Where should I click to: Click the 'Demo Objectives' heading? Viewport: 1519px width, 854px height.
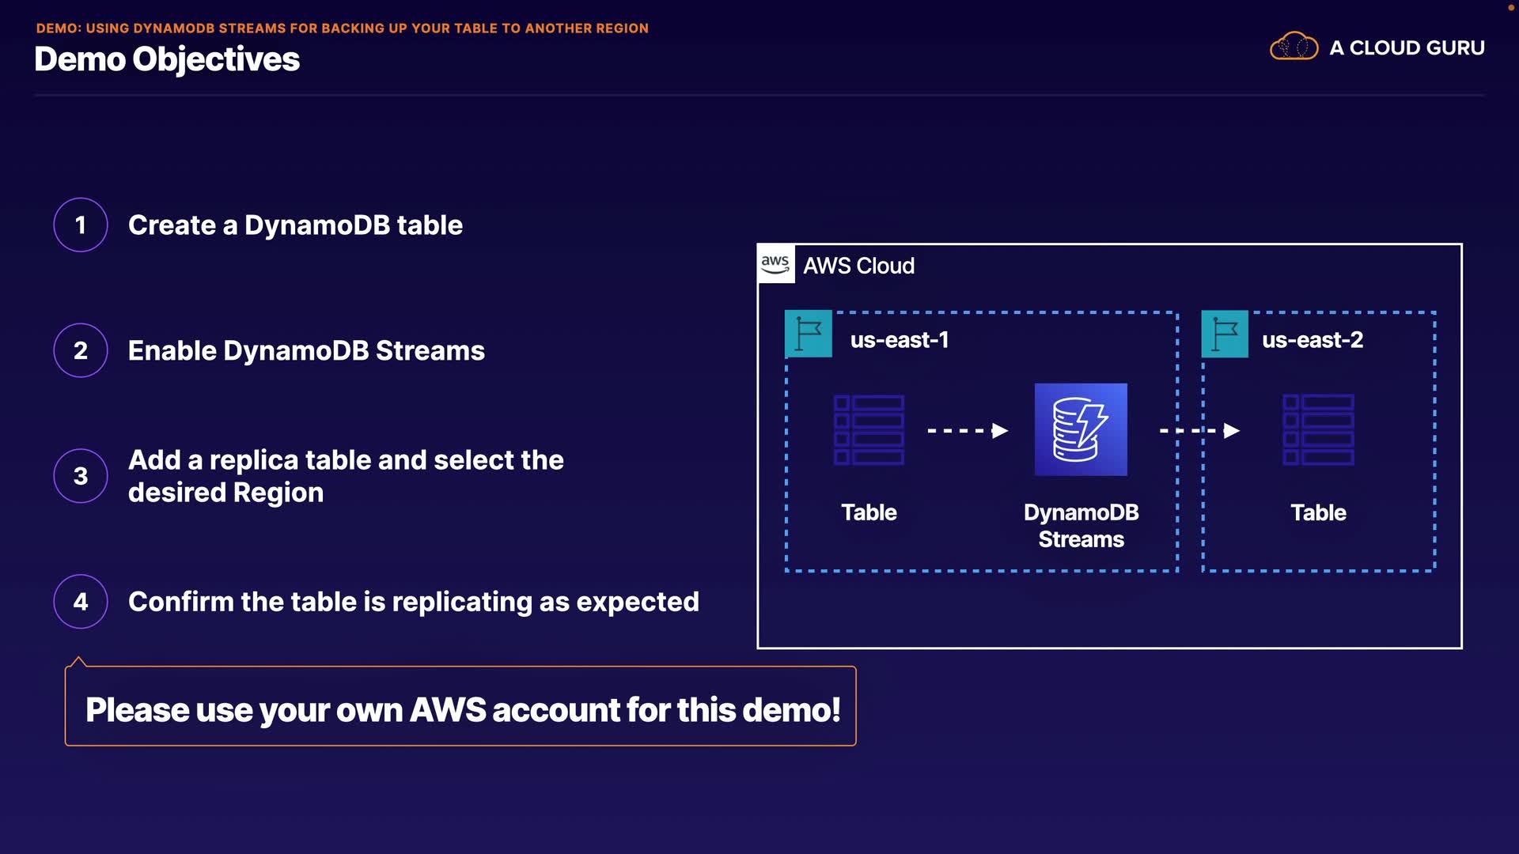tap(167, 59)
